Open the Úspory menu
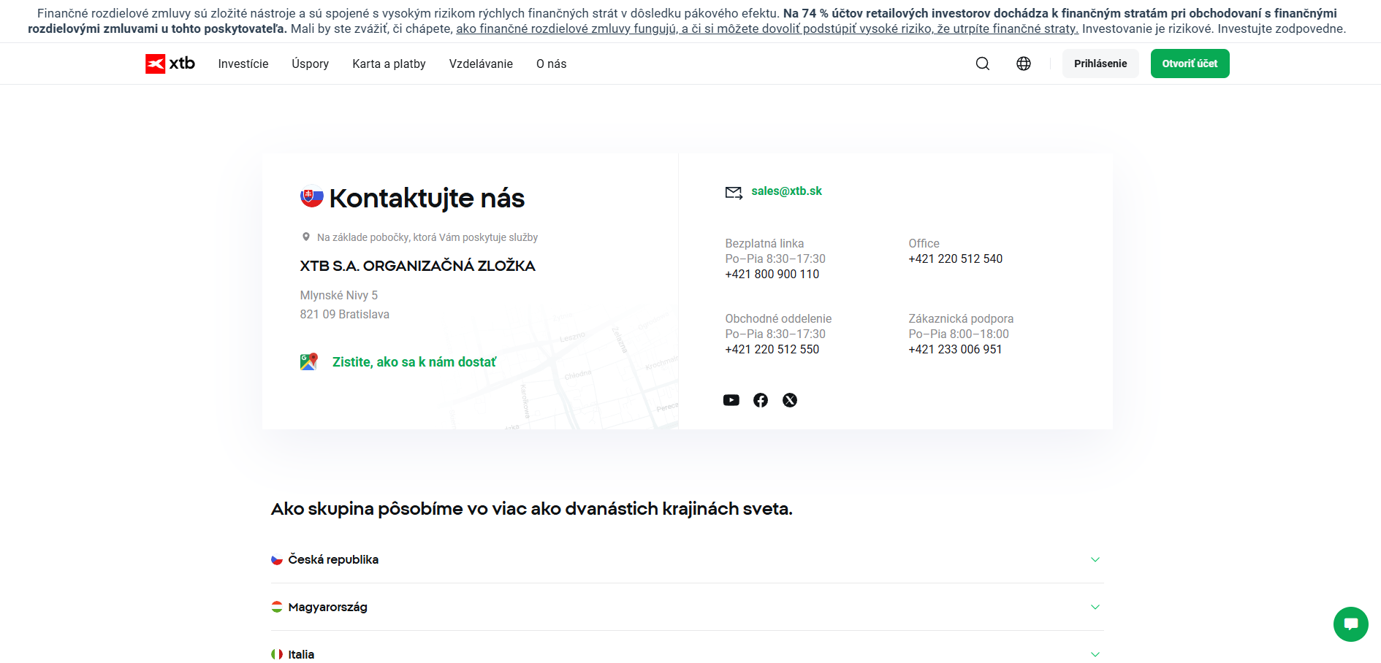The width and height of the screenshot is (1381, 663). (x=311, y=64)
